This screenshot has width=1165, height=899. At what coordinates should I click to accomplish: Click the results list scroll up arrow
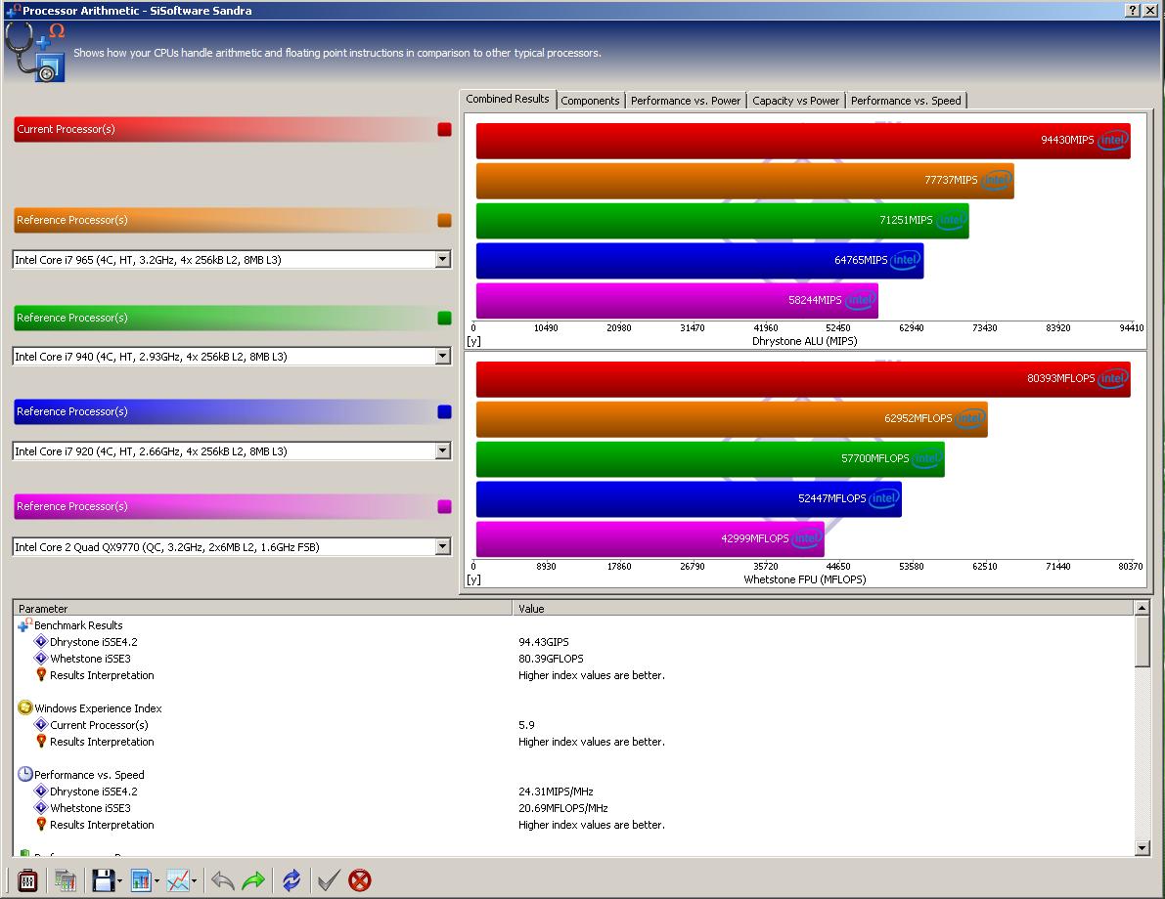point(1142,608)
